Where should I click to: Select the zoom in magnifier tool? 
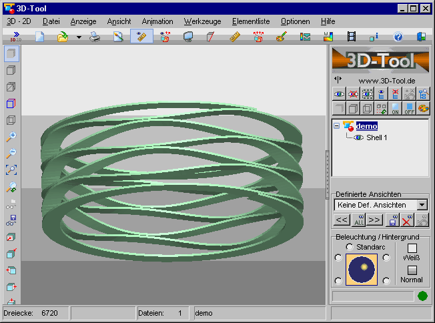click(11, 137)
